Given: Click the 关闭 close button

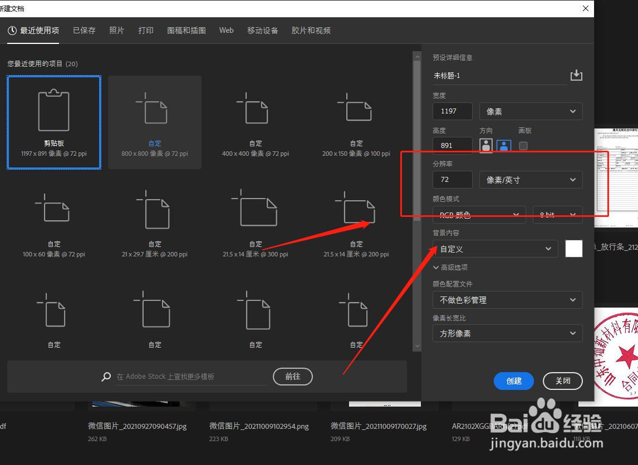Looking at the screenshot, I should pos(563,381).
